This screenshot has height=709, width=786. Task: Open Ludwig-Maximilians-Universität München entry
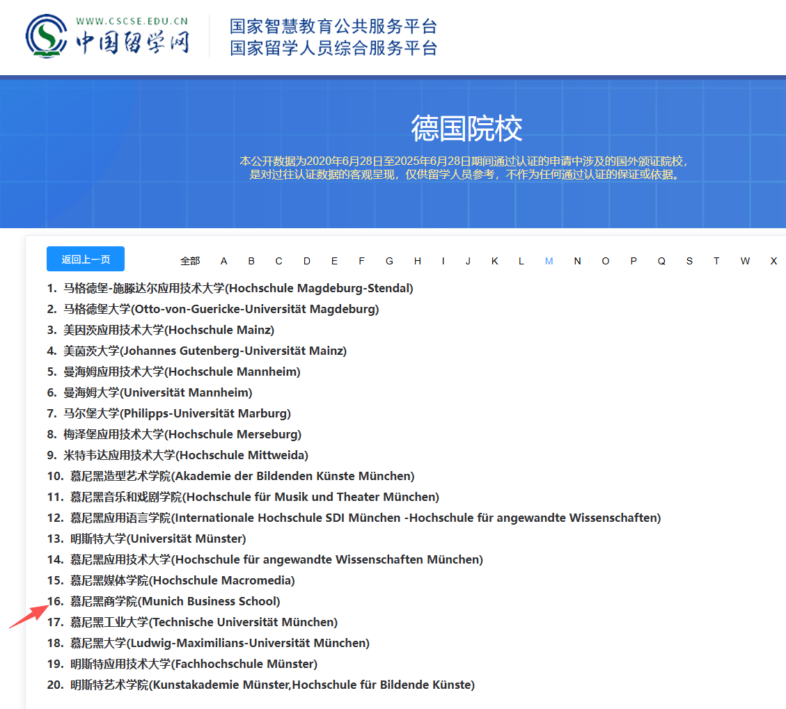click(x=219, y=643)
